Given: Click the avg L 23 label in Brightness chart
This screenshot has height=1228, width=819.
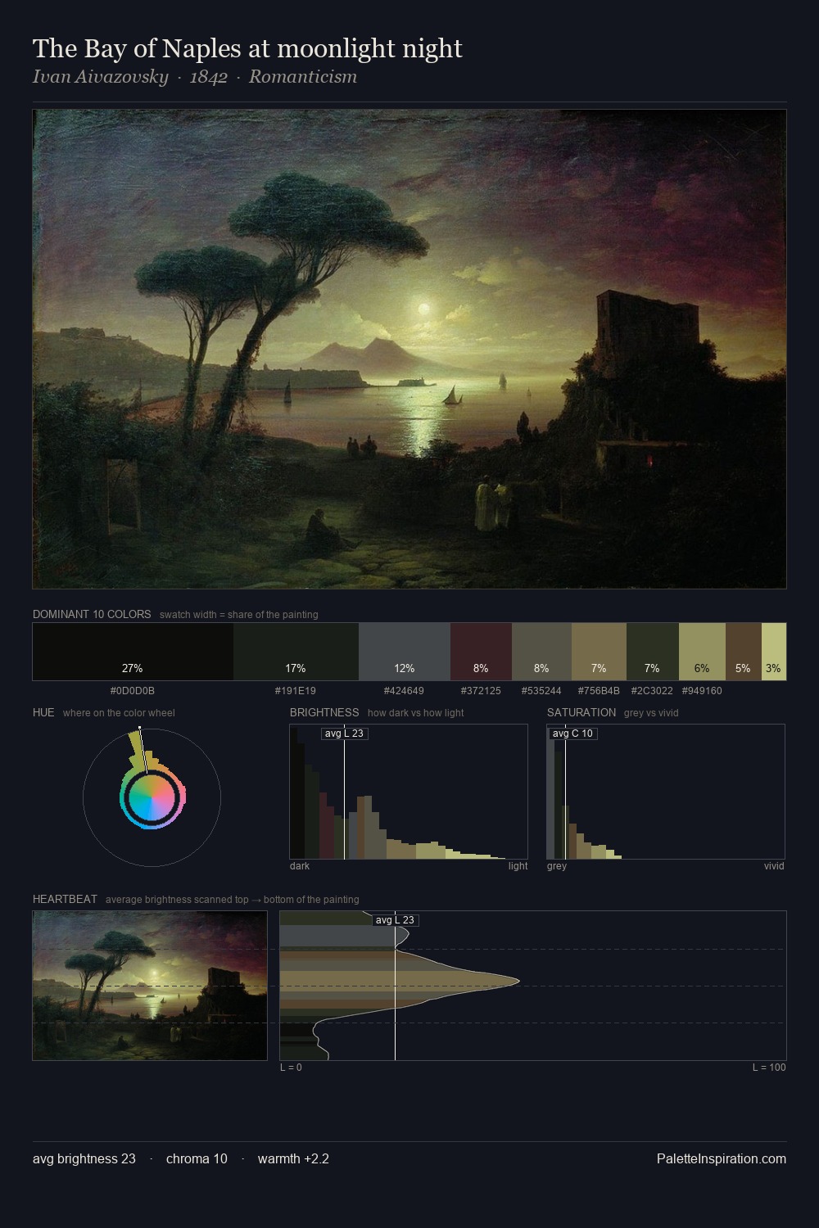Looking at the screenshot, I should click(344, 734).
